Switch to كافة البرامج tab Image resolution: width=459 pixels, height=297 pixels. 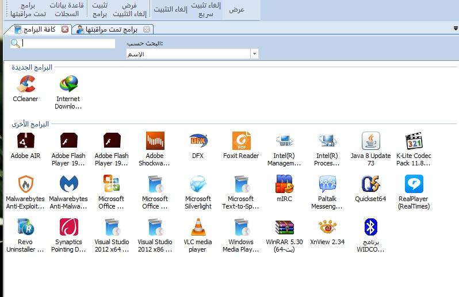coord(40,29)
